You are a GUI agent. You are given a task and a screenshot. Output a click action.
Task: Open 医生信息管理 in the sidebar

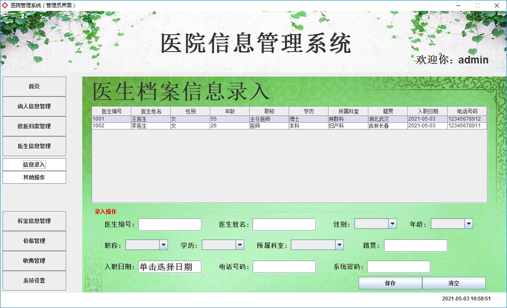[34, 146]
